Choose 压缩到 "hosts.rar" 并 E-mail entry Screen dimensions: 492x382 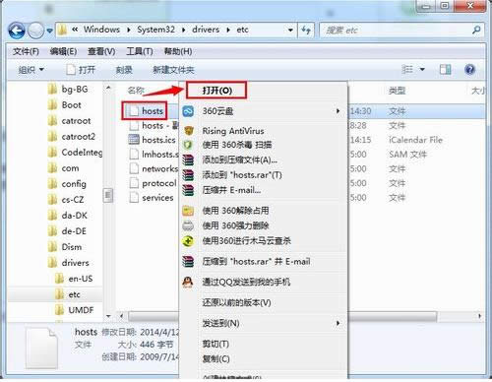pyautogui.click(x=264, y=262)
